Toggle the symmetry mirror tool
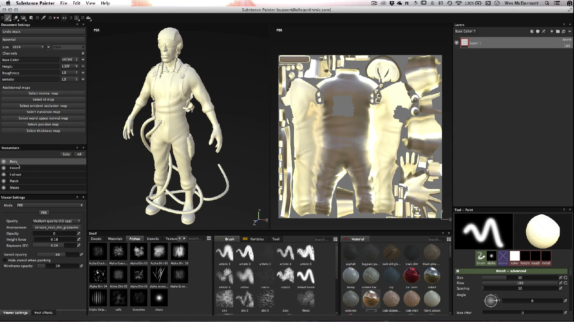 click(57, 18)
